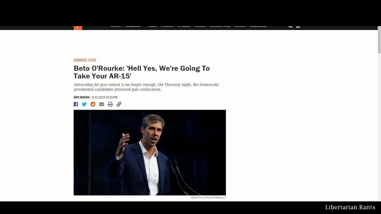Open the DEBATES 2020 category link
381x214 pixels.
(x=85, y=60)
